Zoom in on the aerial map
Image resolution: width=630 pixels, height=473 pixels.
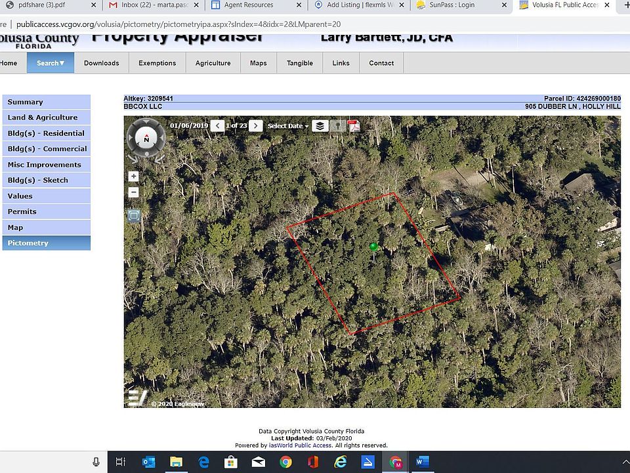[133, 176]
